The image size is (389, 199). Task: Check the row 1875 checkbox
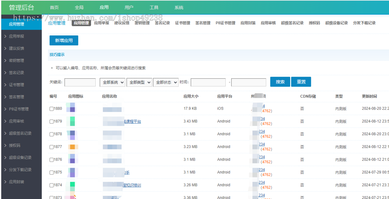[52, 172]
